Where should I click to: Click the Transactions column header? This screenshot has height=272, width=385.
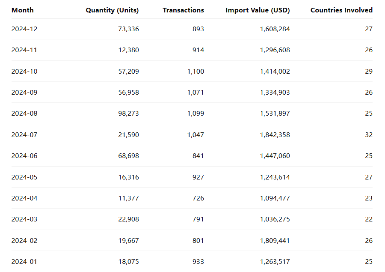coord(183,10)
